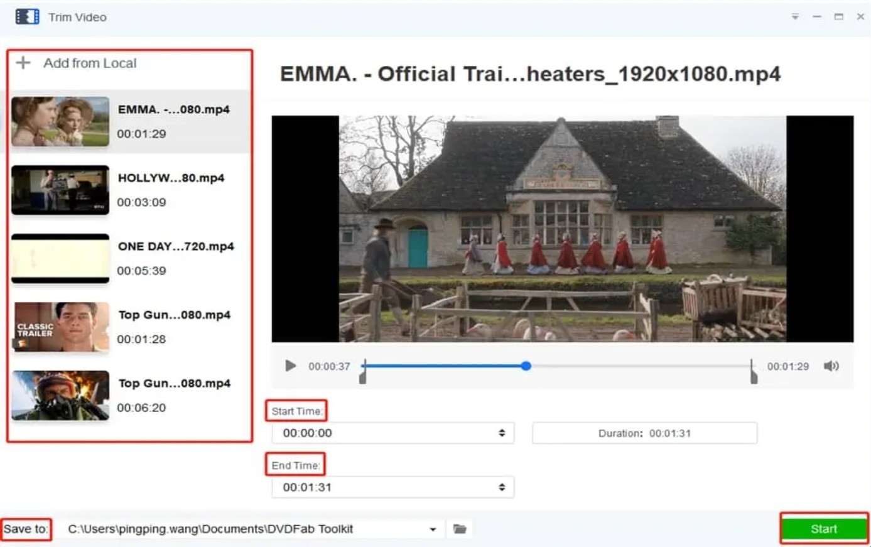Close the Trim Video window
The width and height of the screenshot is (871, 547).
tap(860, 17)
